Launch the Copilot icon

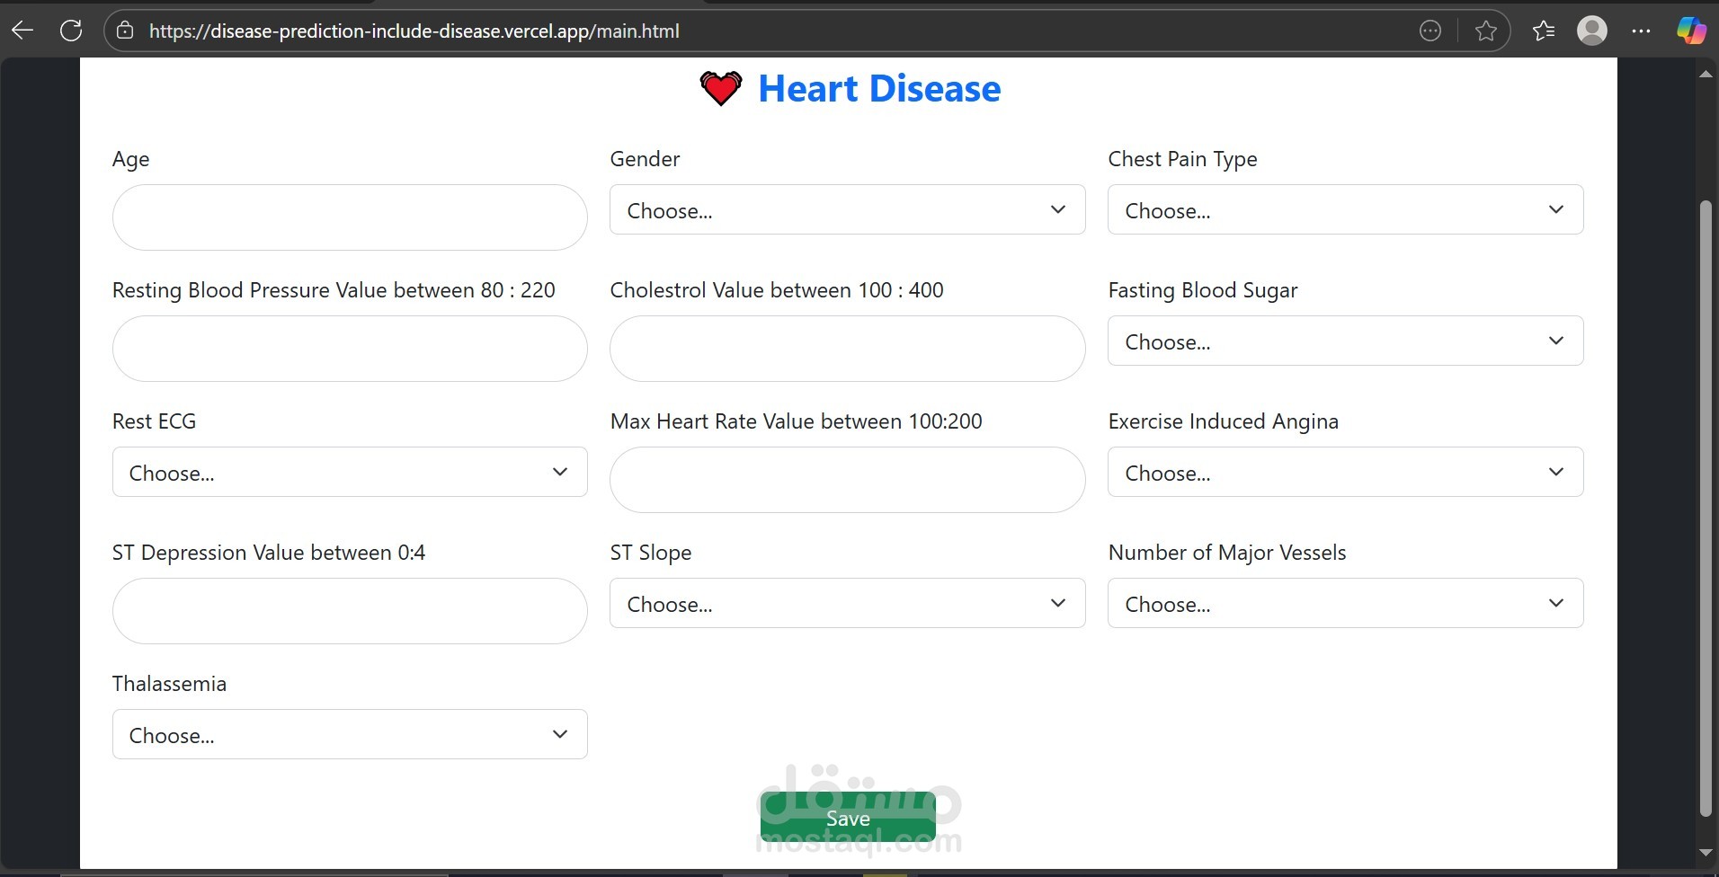point(1690,31)
